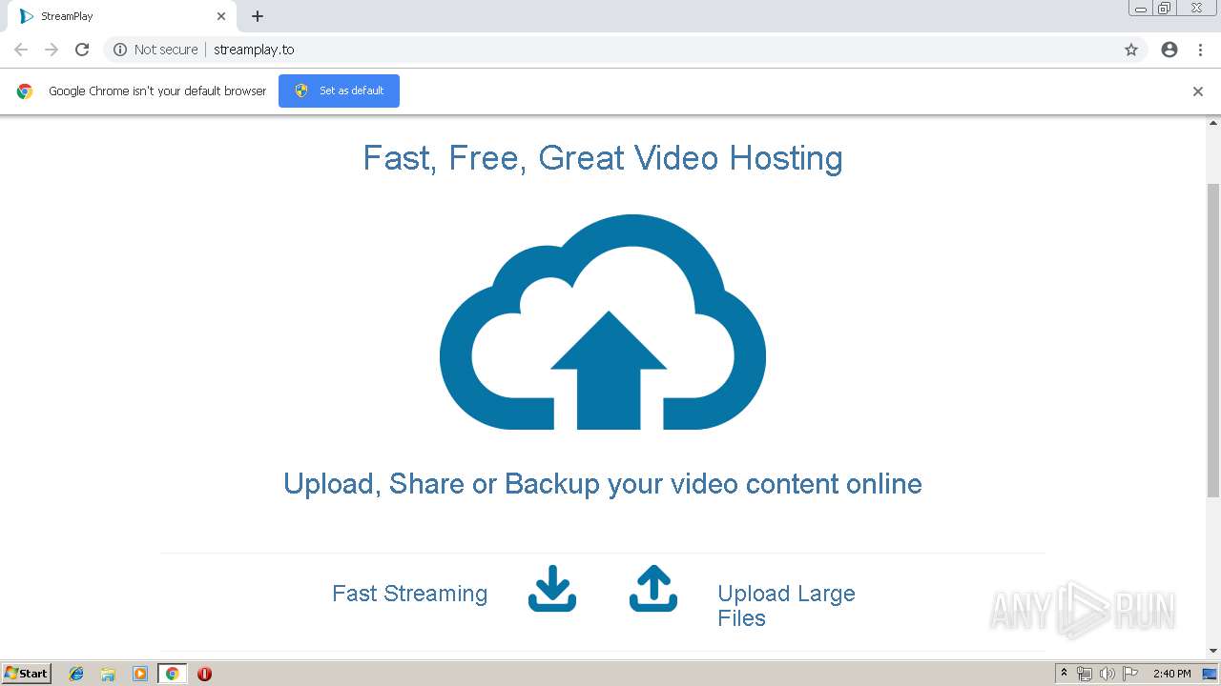This screenshot has height=686, width=1221.
Task: Open volume speaker tray icon
Action: (1107, 674)
